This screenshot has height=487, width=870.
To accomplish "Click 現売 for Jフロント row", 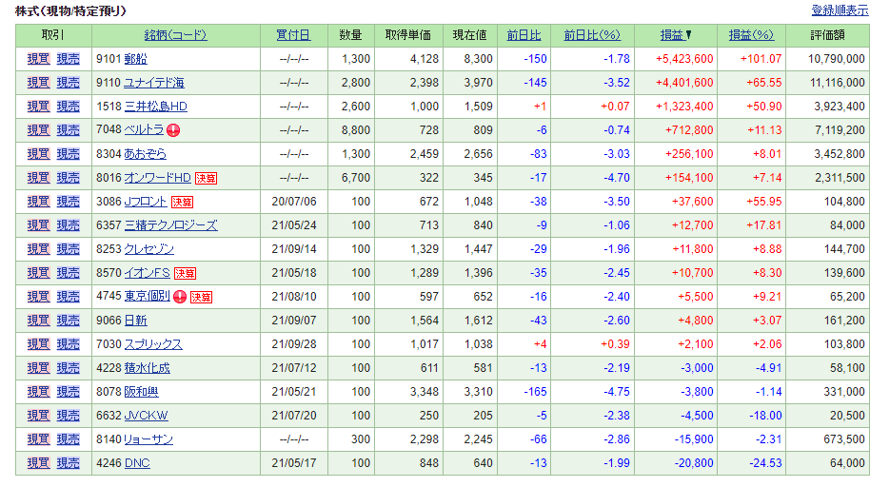I will click(69, 202).
